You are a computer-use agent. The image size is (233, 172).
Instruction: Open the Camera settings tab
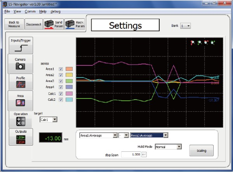pos(20,64)
